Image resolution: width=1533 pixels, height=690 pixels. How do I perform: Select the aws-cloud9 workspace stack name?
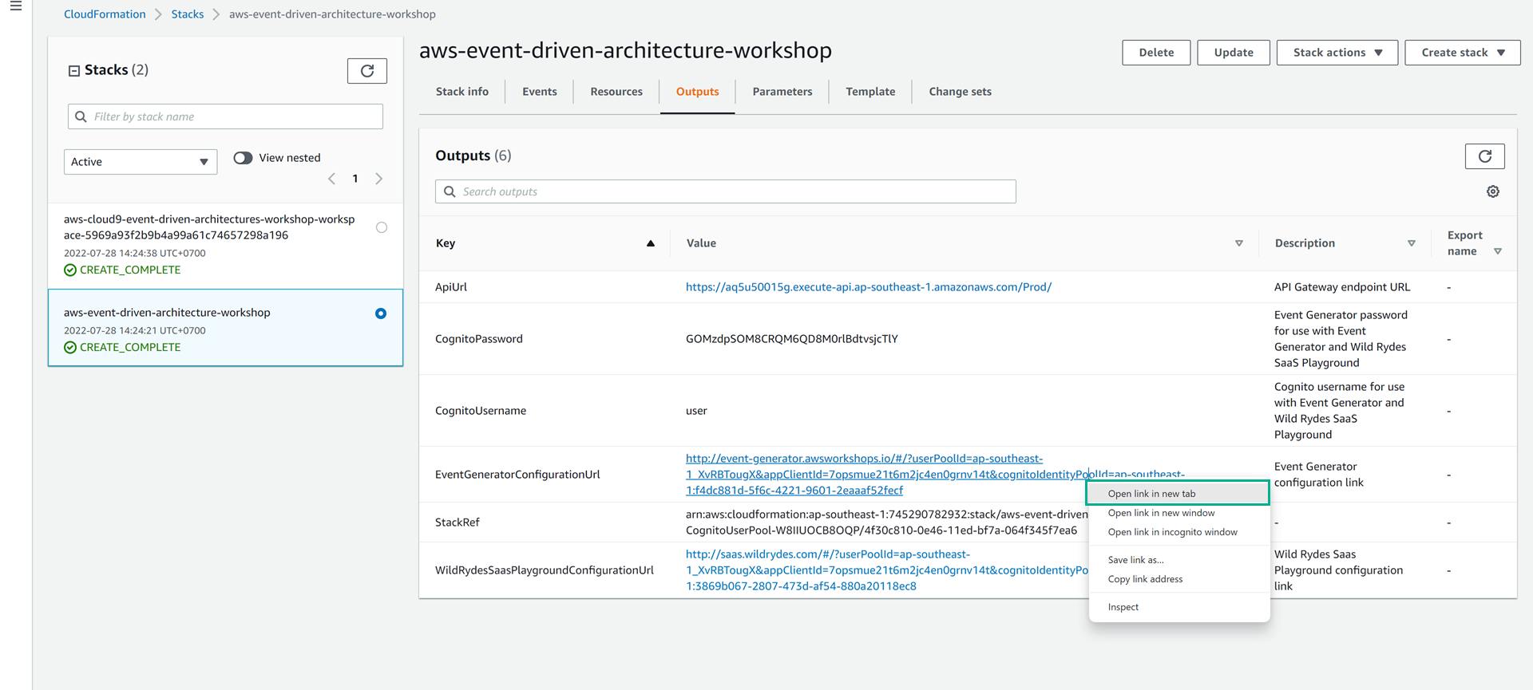coord(209,227)
